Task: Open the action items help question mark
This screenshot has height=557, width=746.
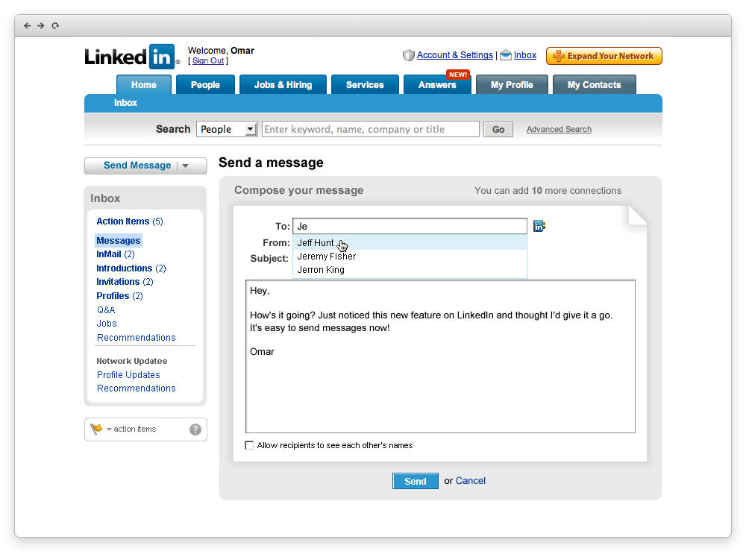Action: (x=195, y=429)
